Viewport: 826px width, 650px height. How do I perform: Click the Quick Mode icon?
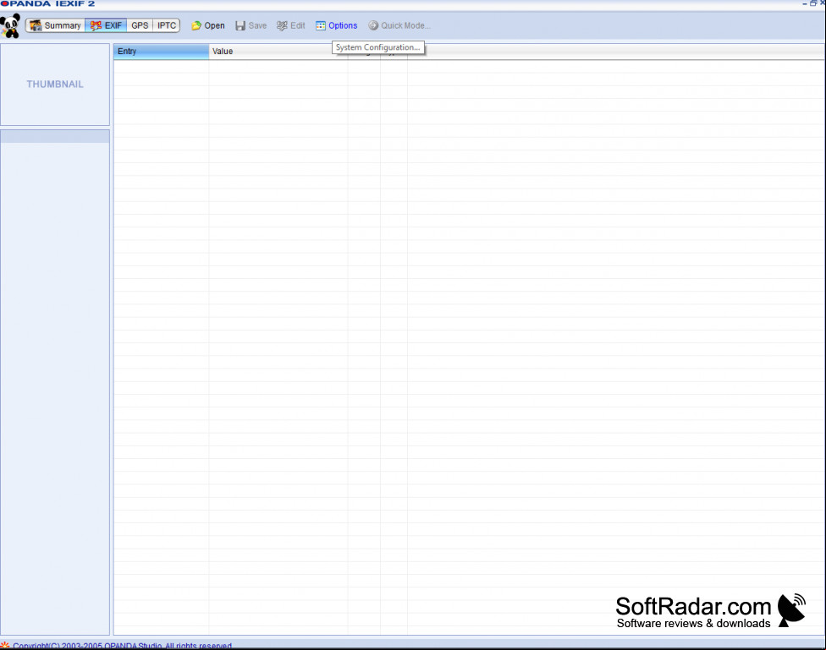(373, 25)
